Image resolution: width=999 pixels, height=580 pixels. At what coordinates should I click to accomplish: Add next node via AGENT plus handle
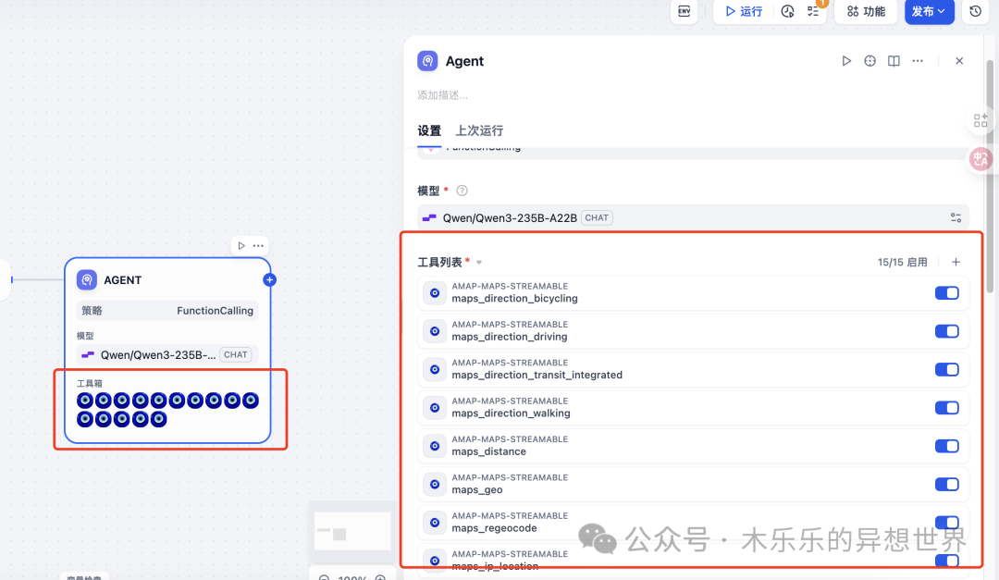coord(269,279)
